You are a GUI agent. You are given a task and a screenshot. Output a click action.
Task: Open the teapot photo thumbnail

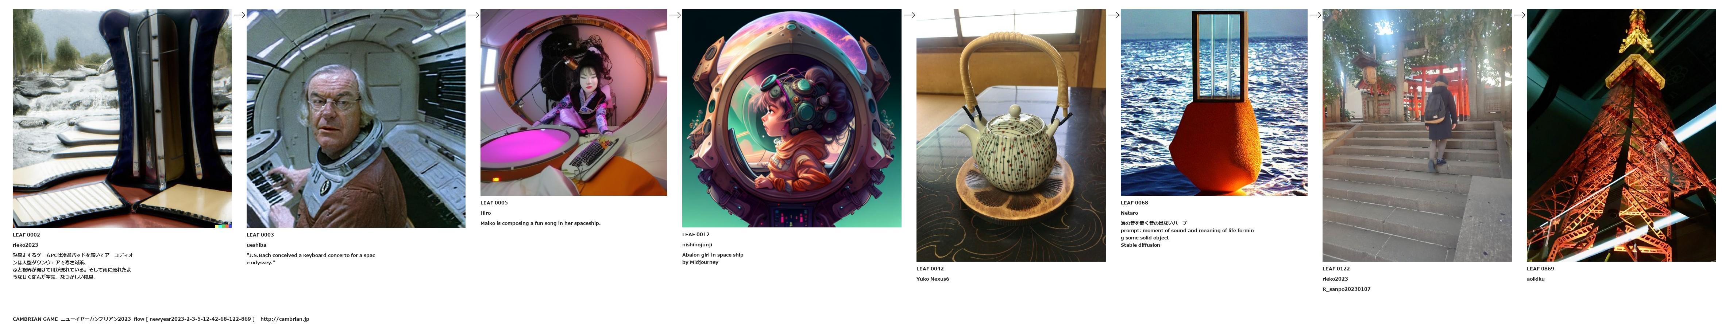[x=1011, y=135]
